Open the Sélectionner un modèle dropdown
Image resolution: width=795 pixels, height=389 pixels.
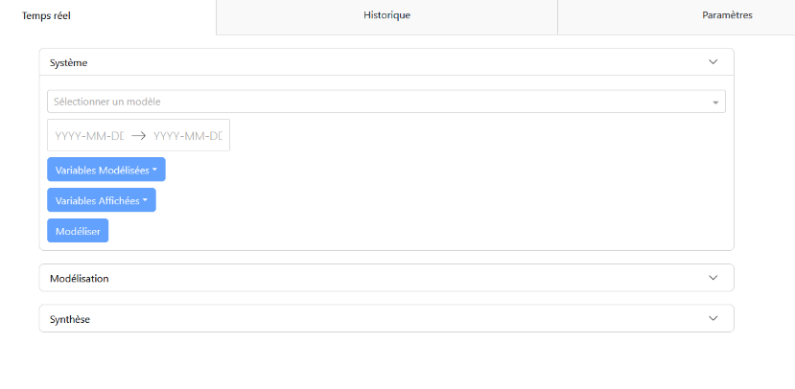pos(386,102)
